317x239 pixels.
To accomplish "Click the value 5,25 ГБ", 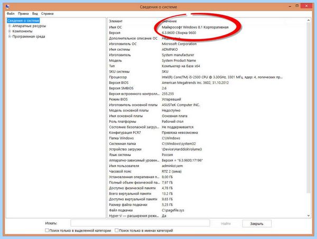I will [167, 205].
